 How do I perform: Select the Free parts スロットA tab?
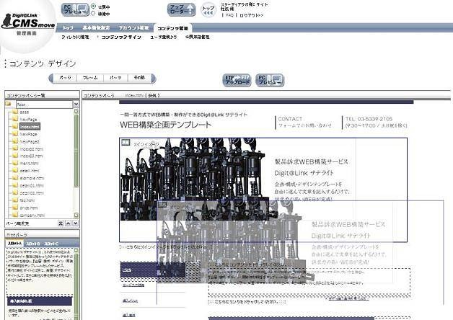pyautogui.click(x=14, y=244)
